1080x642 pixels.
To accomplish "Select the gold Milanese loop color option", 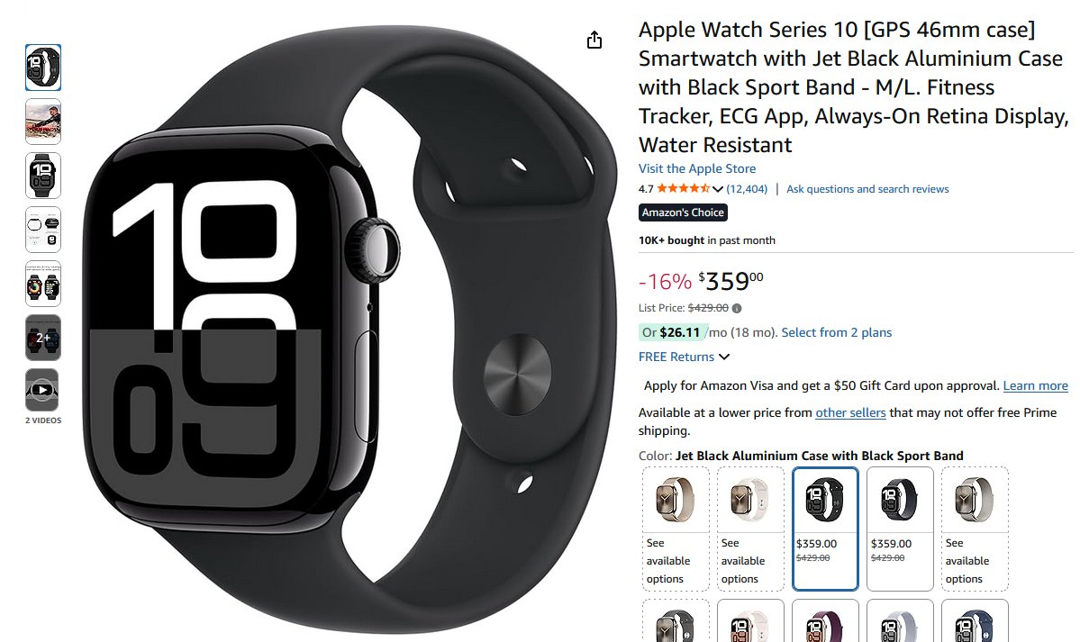I will pos(676,529).
